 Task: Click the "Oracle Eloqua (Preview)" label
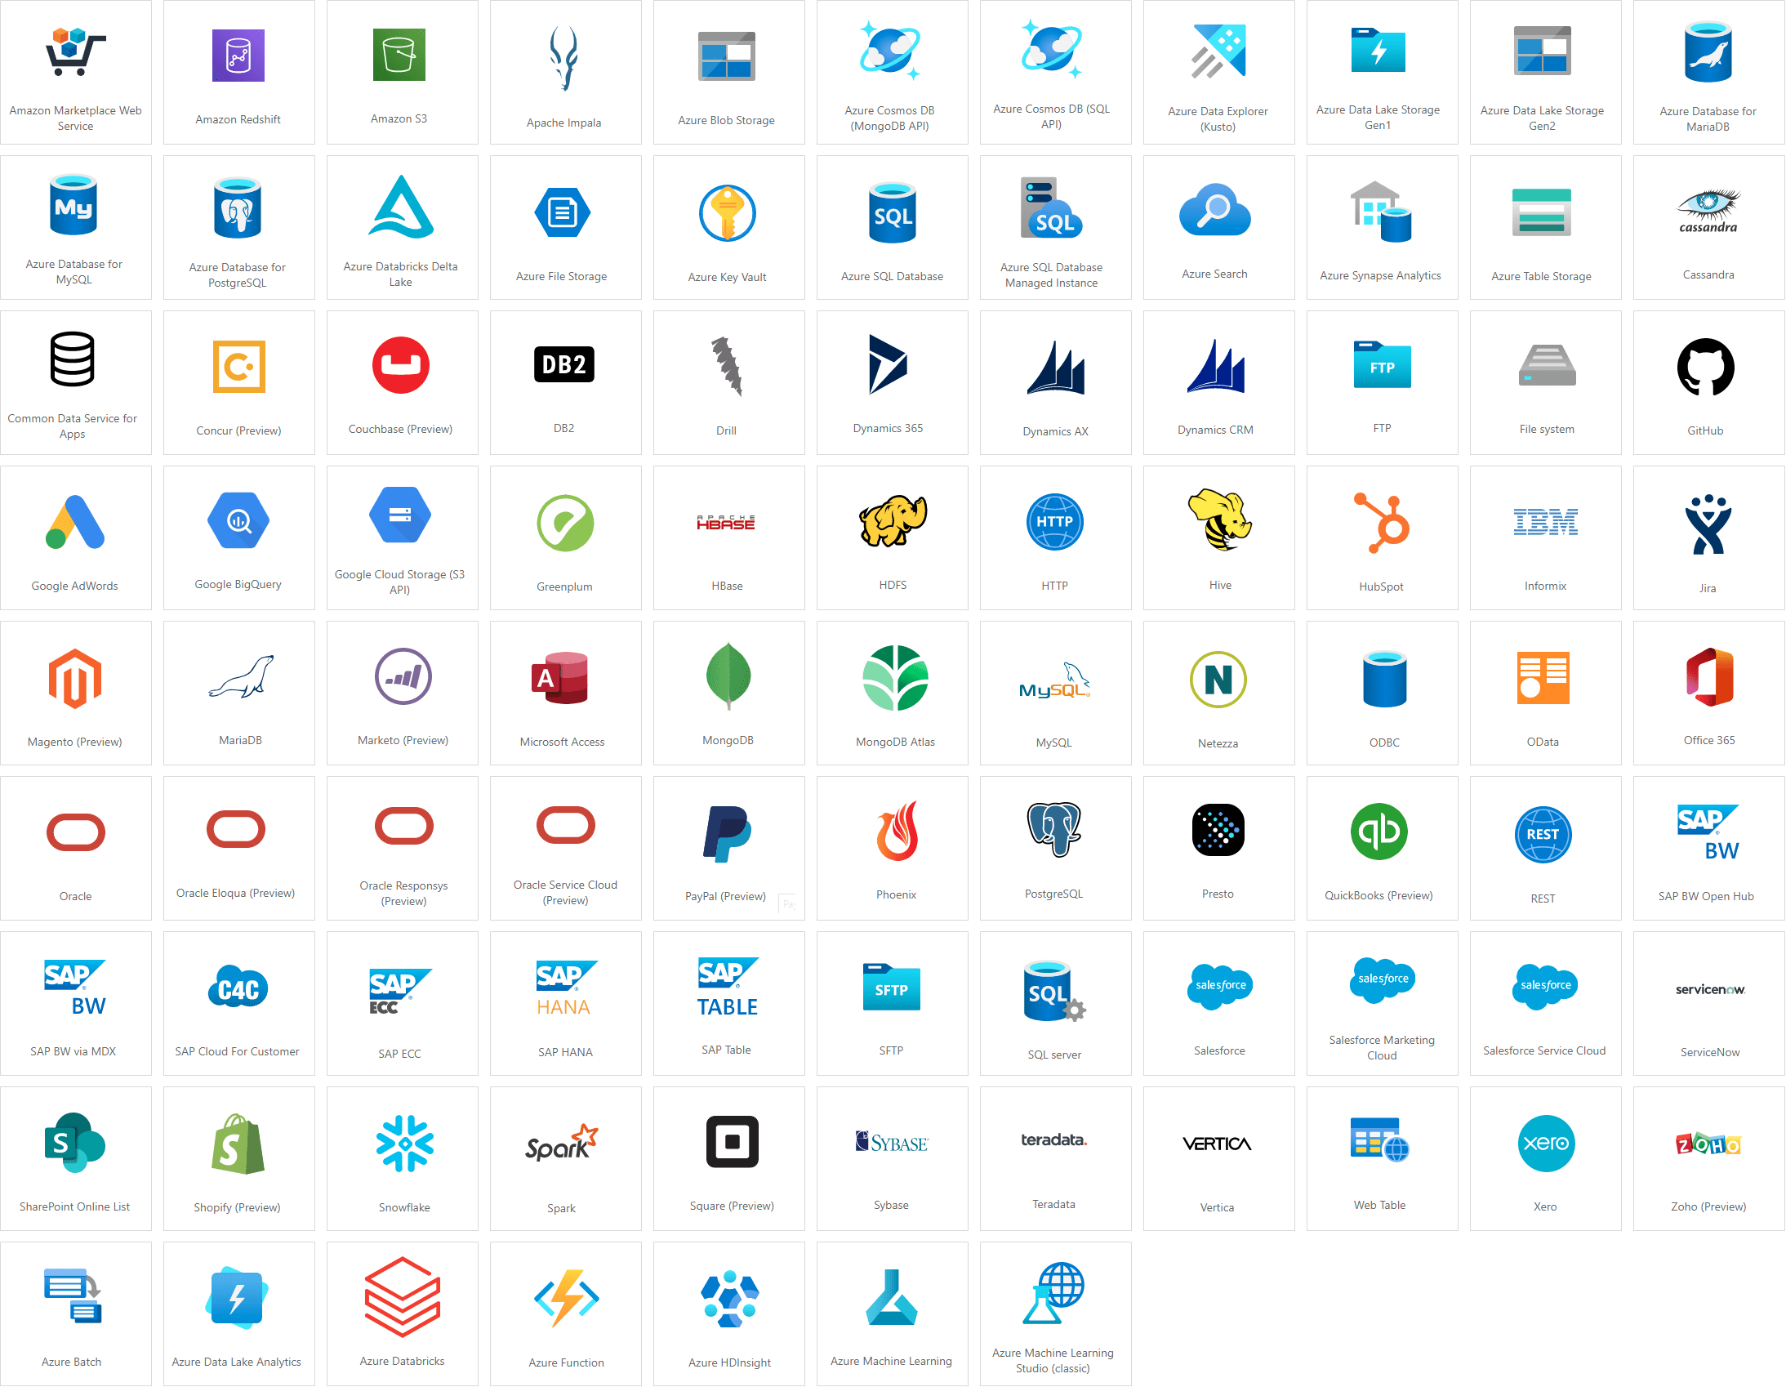235,894
